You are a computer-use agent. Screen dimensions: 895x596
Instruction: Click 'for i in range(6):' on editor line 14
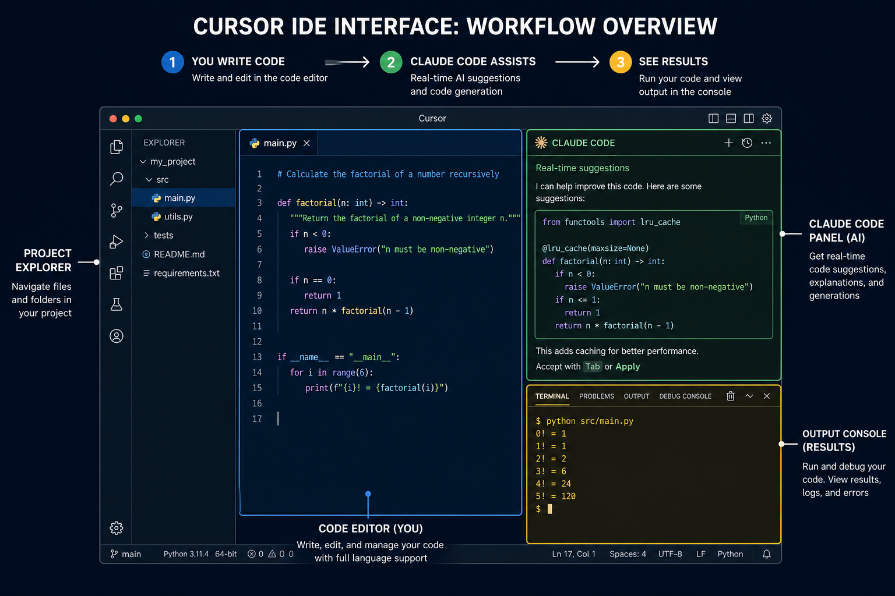pos(332,372)
